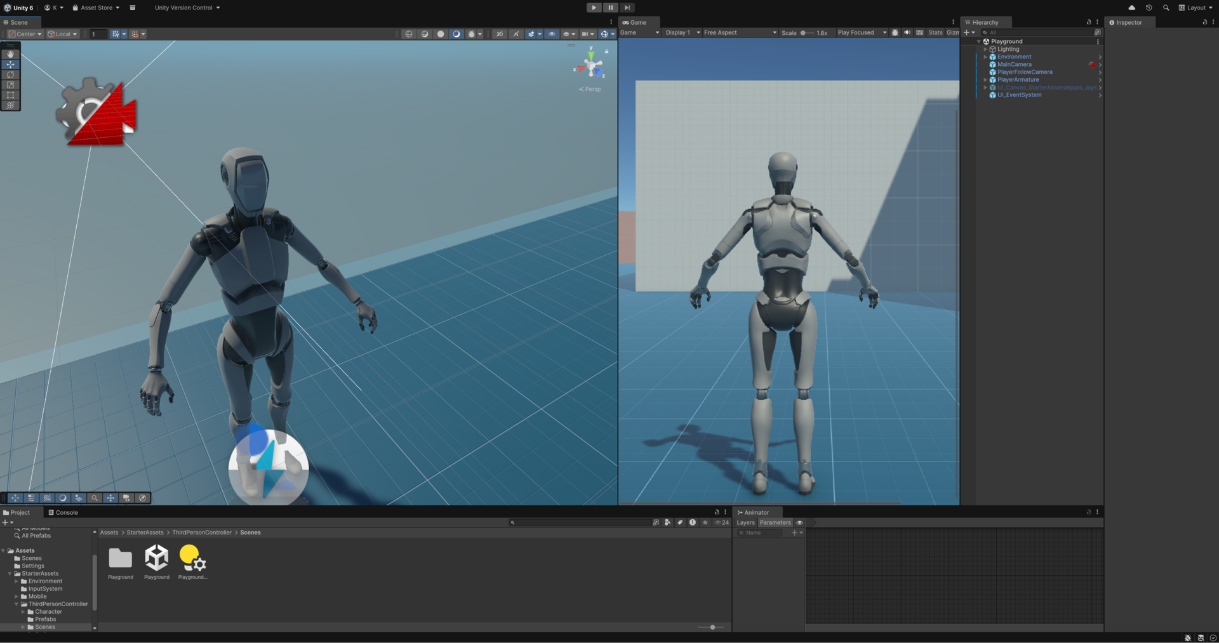Click StarterAssets in the breadcrumb path
This screenshot has height=643, width=1219.
(x=145, y=533)
